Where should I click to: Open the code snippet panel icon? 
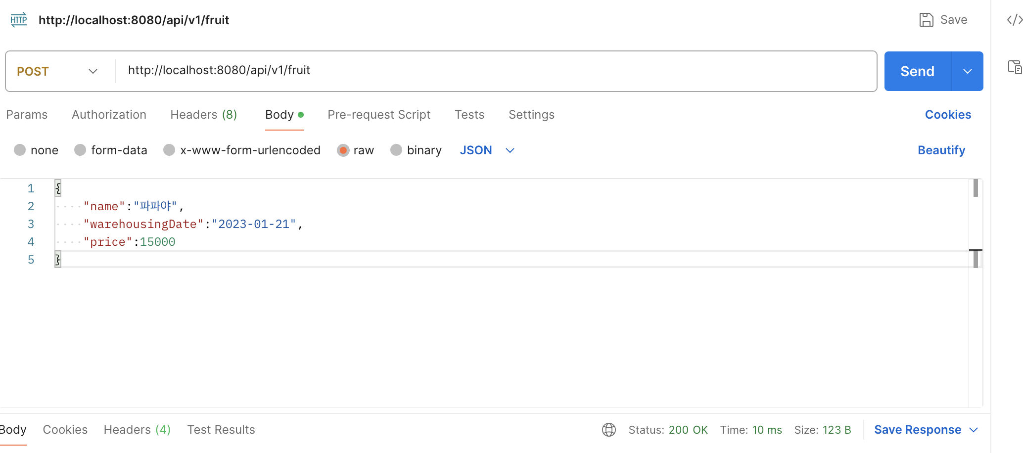(x=1014, y=20)
